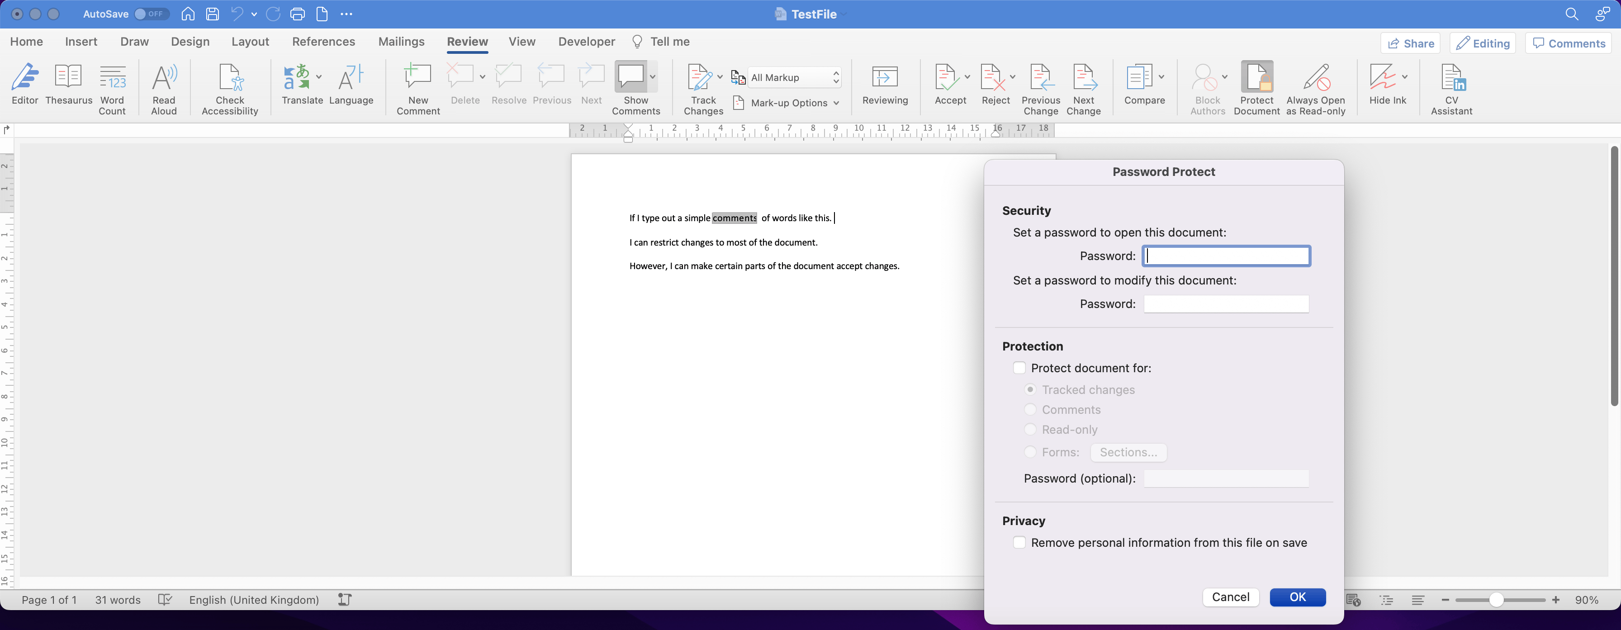Enable Remove personal information on save
This screenshot has height=630, width=1621.
(x=1019, y=543)
